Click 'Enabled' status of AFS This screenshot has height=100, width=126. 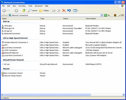tap(66, 45)
